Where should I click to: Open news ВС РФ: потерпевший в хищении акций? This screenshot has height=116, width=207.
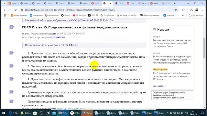click(172, 60)
